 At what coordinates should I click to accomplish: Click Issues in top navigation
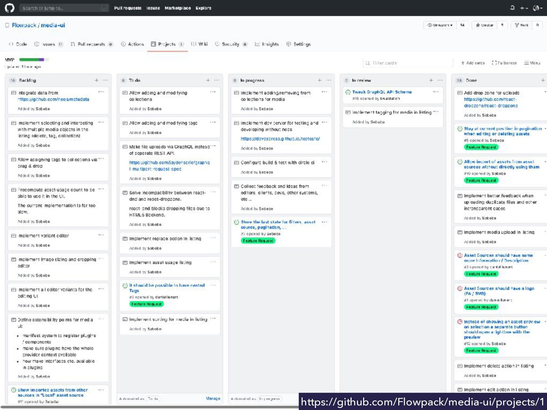(153, 8)
